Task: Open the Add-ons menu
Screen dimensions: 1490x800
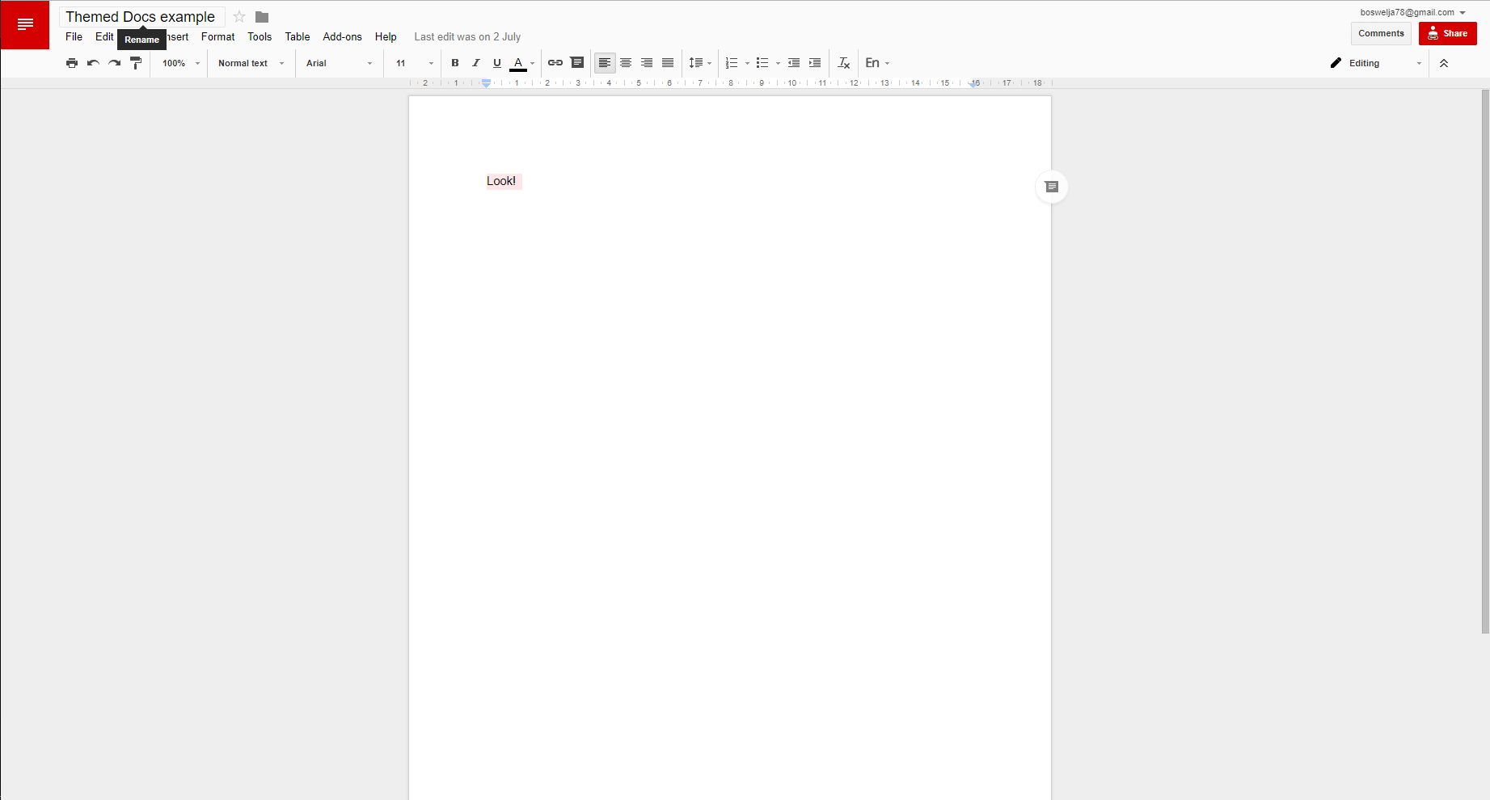Action: (x=342, y=36)
